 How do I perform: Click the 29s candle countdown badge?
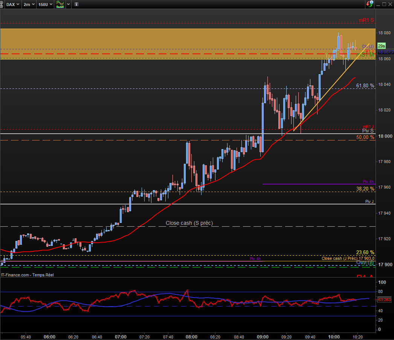coord(381,46)
